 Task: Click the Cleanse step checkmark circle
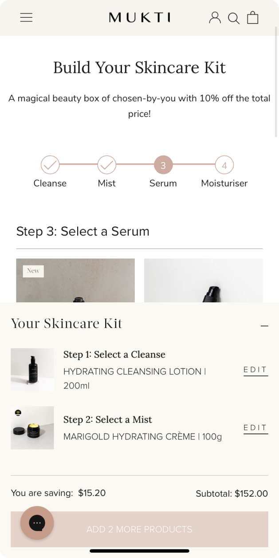click(x=50, y=165)
